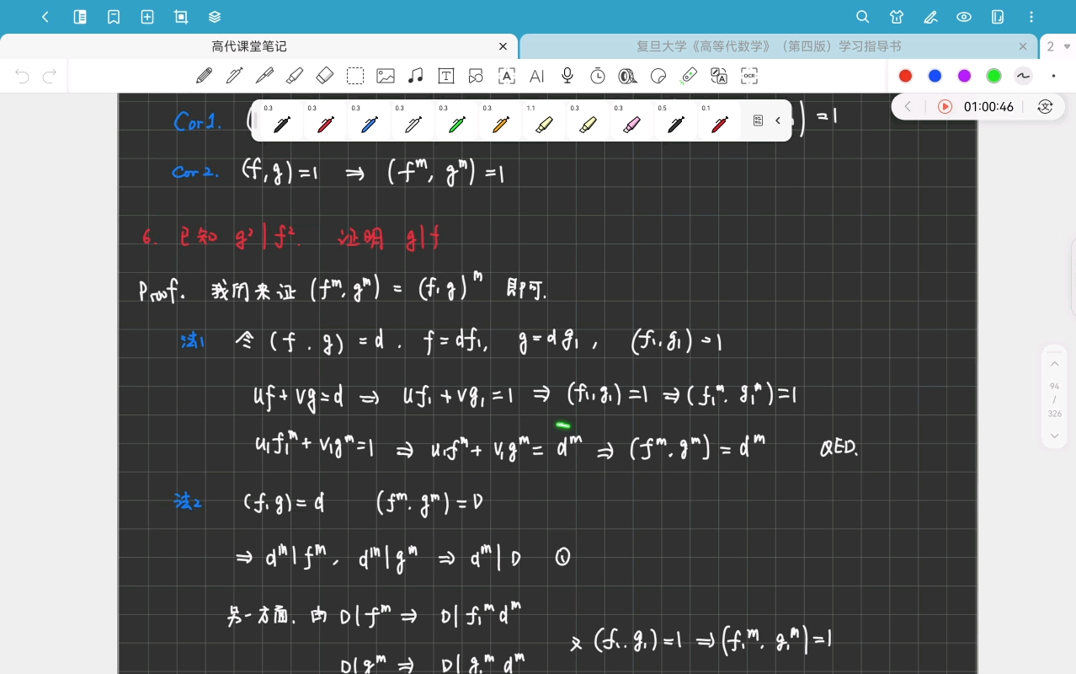Pick the red color swatch

906,76
